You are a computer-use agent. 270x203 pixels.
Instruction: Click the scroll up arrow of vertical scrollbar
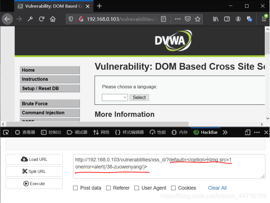click(268, 29)
